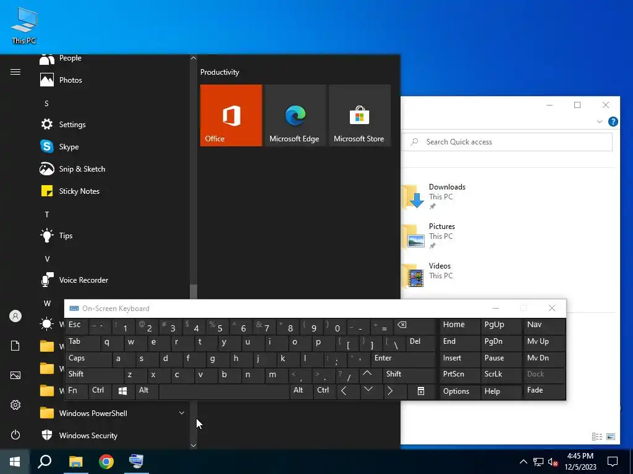This screenshot has height=474, width=633.
Task: Click the Options key on keyboard
Action: [x=459, y=391]
